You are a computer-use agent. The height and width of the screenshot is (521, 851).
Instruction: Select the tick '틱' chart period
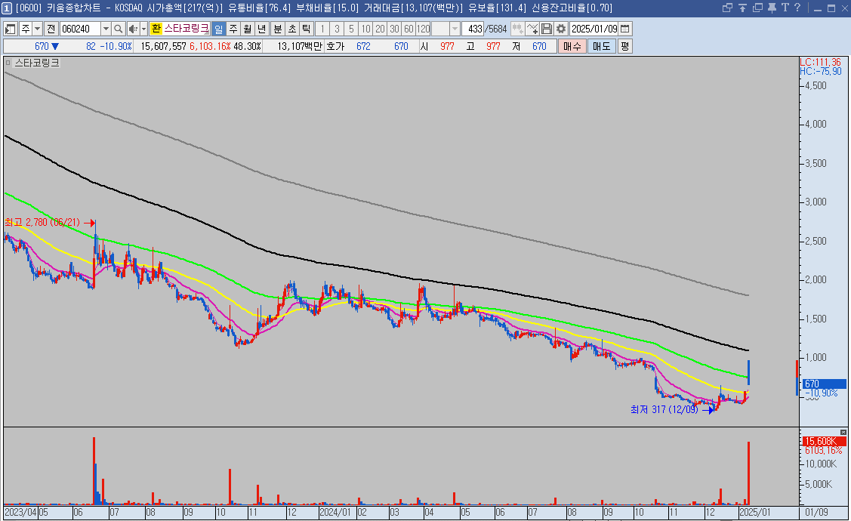(306, 29)
